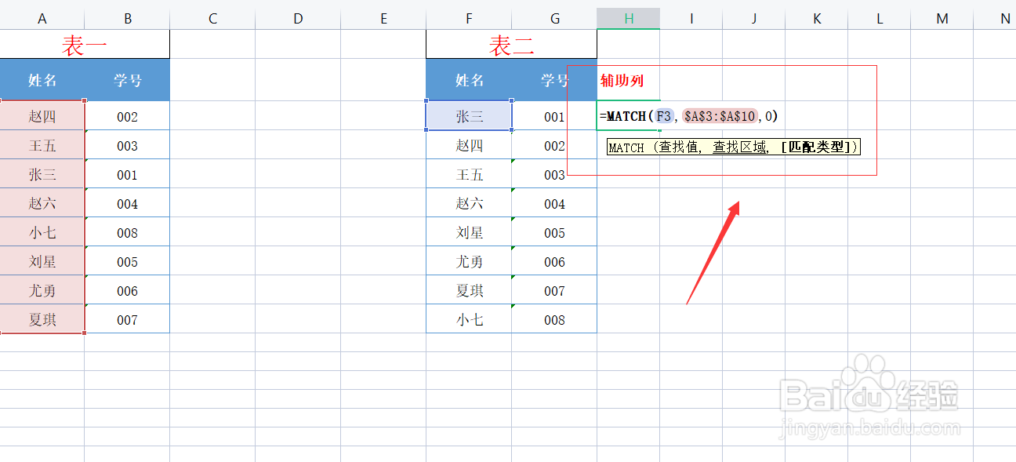This screenshot has height=462, width=1016.
Task: Select column header A
Action: click(x=42, y=17)
